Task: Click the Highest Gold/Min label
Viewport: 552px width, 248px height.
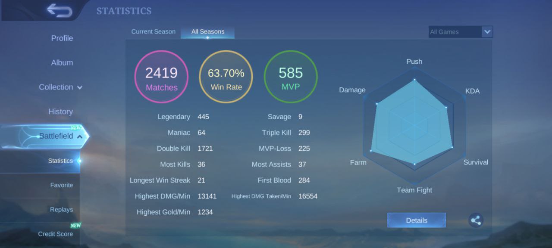Action: pyautogui.click(x=163, y=212)
